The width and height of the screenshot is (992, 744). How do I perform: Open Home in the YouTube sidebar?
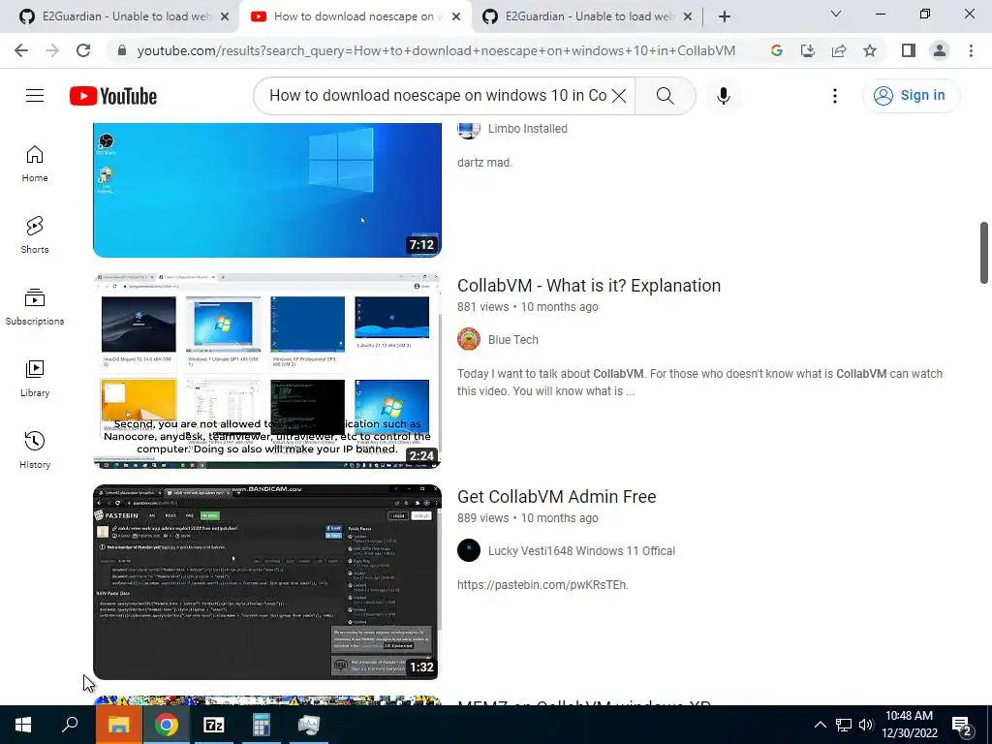[35, 164]
